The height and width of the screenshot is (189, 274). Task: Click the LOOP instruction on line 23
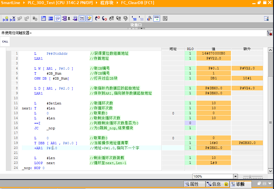coord(38,163)
